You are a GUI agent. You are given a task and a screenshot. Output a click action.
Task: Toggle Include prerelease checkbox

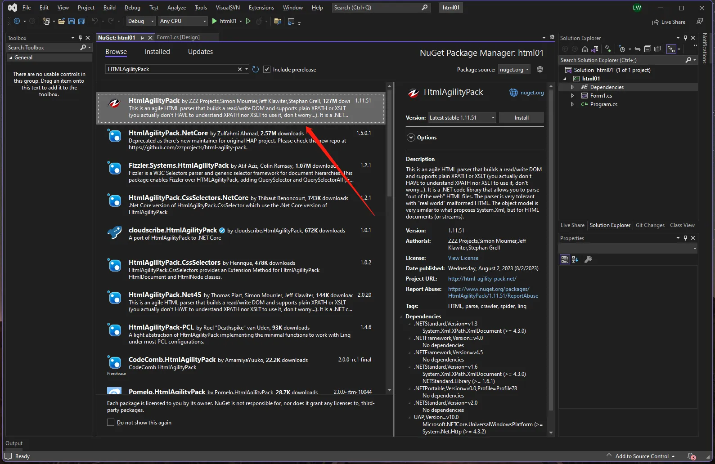267,69
